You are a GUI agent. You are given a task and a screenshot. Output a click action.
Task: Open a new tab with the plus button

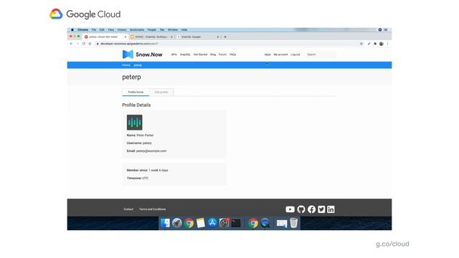click(225, 37)
